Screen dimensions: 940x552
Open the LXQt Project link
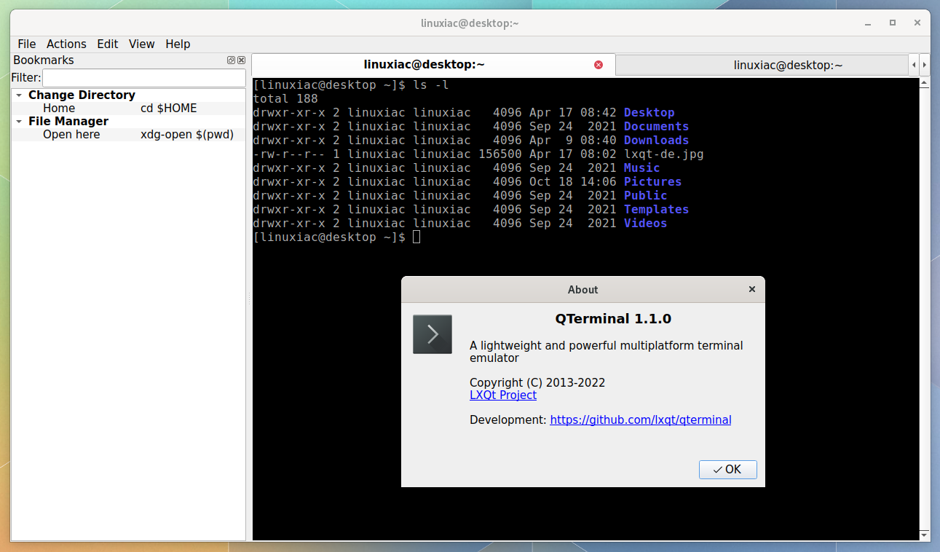click(x=503, y=395)
